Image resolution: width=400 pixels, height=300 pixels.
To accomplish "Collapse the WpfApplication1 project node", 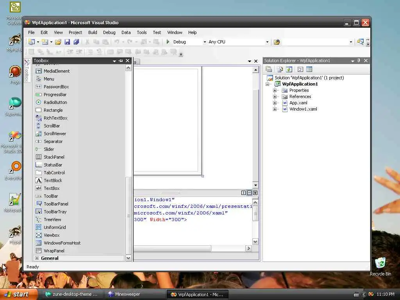I will (x=267, y=84).
